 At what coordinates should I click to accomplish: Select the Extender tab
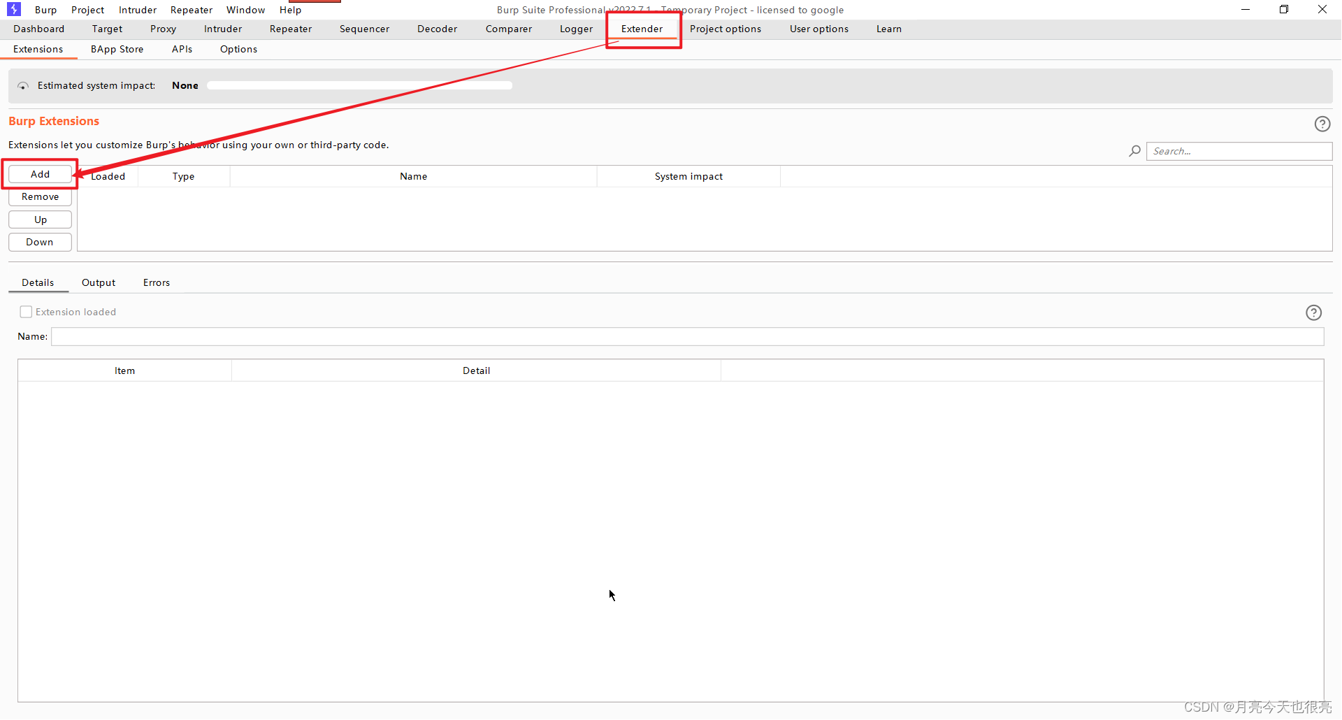642,29
